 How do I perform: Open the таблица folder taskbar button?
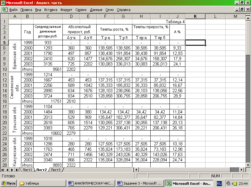(42, 183)
